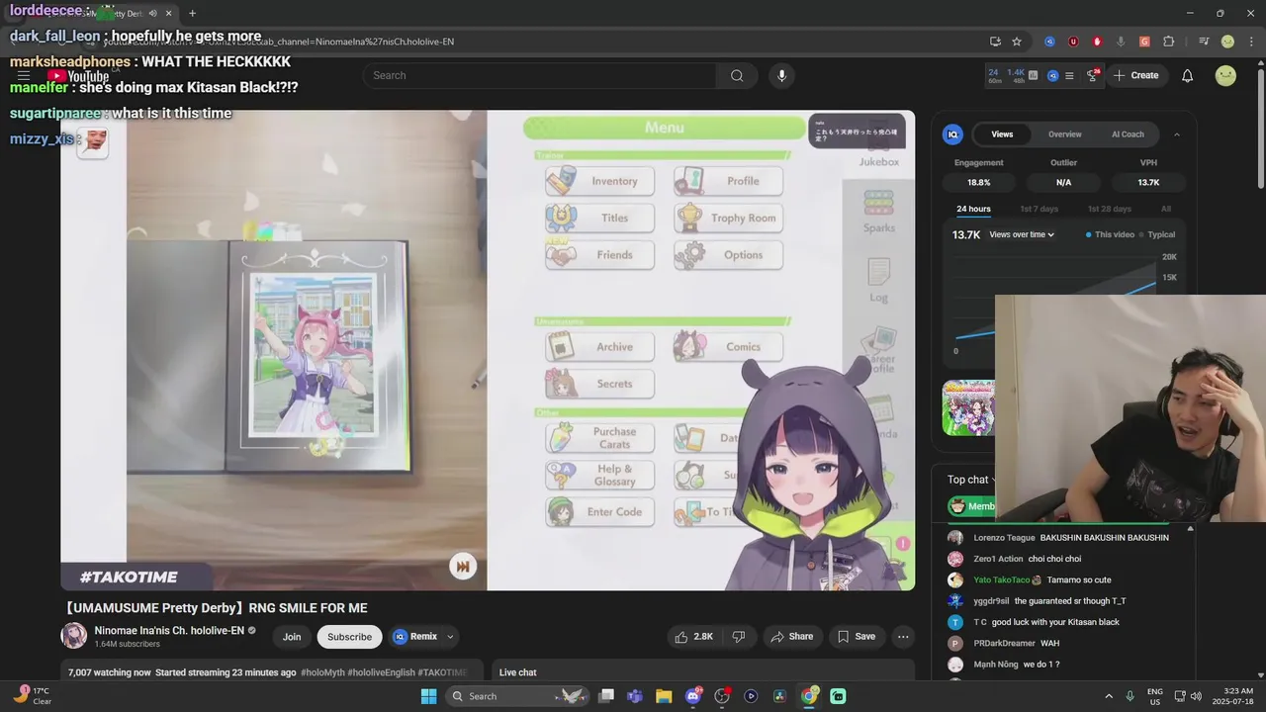The width and height of the screenshot is (1266, 712).
Task: Open the media control music icon
Action: click(1204, 42)
